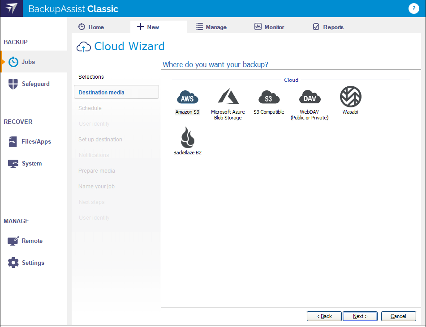Click the Next steps wizard step
Viewport: 426px width, 327px height.
91,202
